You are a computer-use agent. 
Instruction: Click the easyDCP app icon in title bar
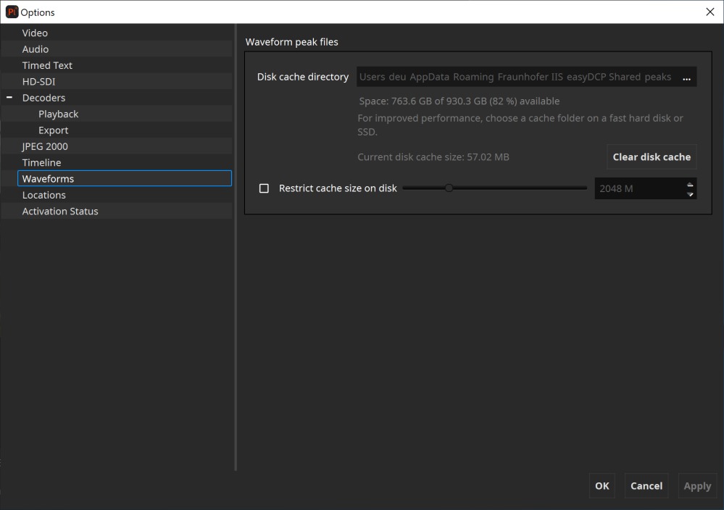11,12
